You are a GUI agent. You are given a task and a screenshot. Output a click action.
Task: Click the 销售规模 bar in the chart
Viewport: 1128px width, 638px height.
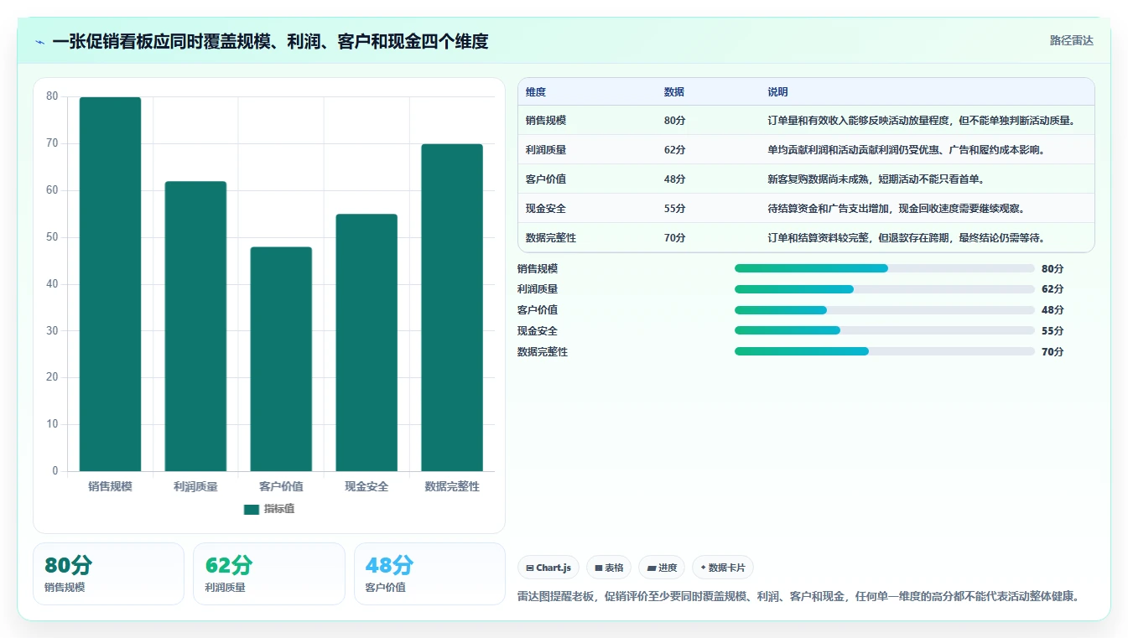point(110,284)
